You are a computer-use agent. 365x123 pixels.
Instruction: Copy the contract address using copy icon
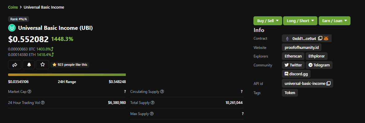click(x=320, y=38)
